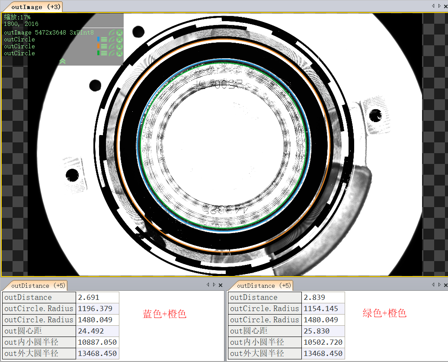Viewport: 448px width, 362px height.
Task: Open list options for green outCircle
Action: pyautogui.click(x=104, y=53)
